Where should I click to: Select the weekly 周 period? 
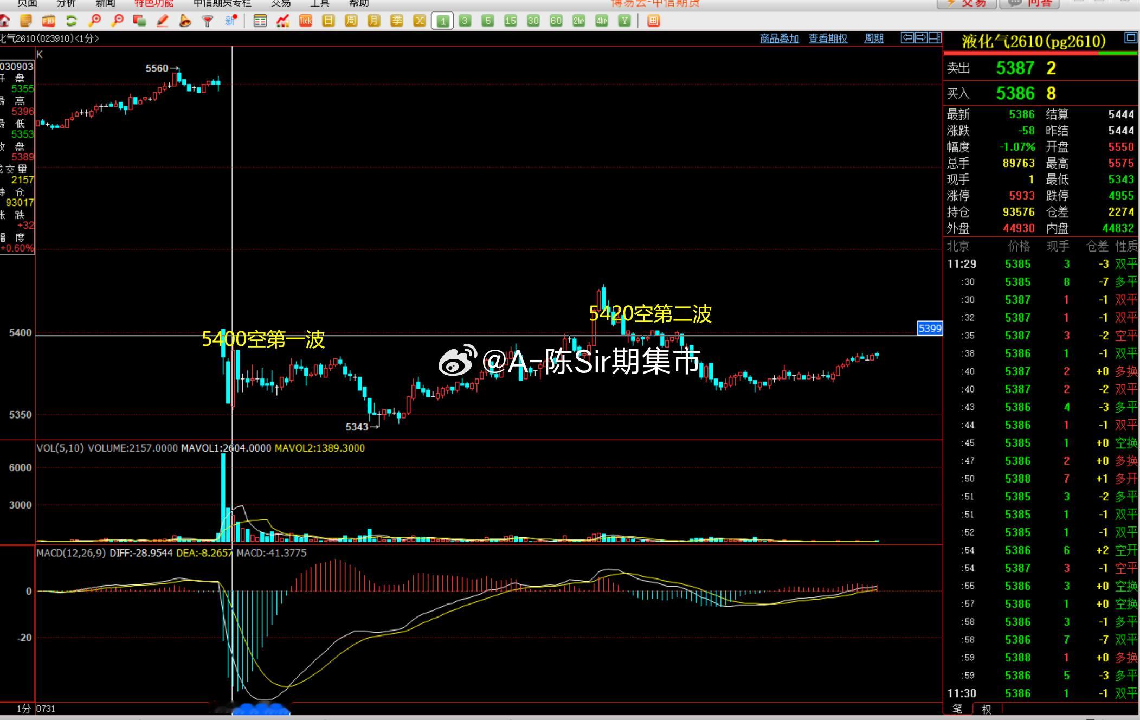point(351,21)
